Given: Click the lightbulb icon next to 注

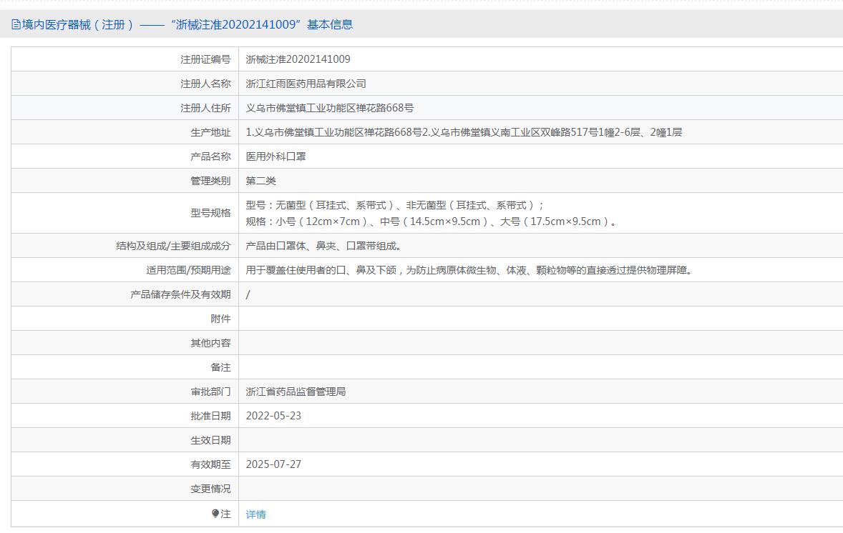Looking at the screenshot, I should point(215,514).
